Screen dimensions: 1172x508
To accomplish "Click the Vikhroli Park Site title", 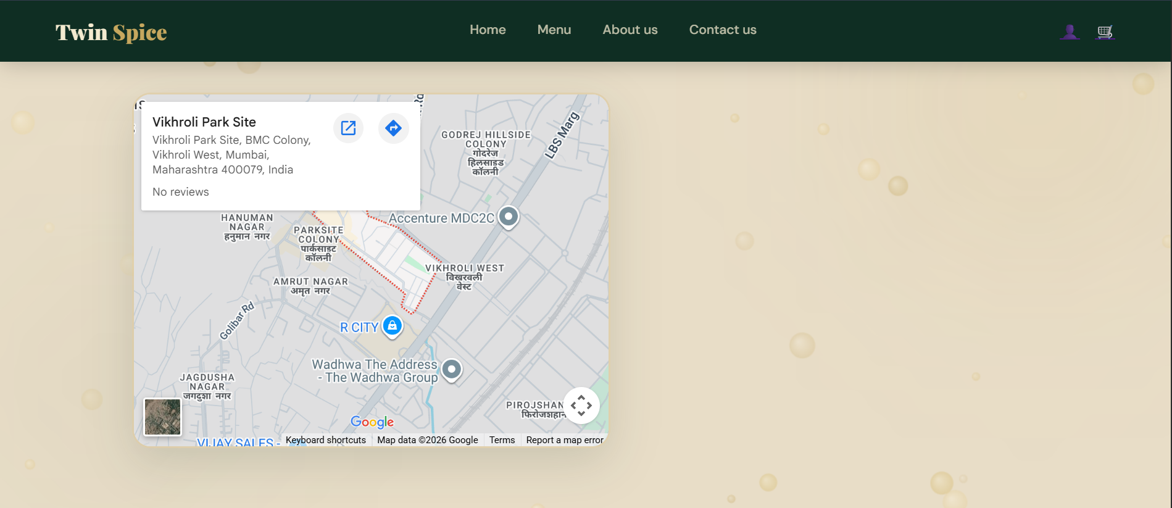I will tap(204, 122).
